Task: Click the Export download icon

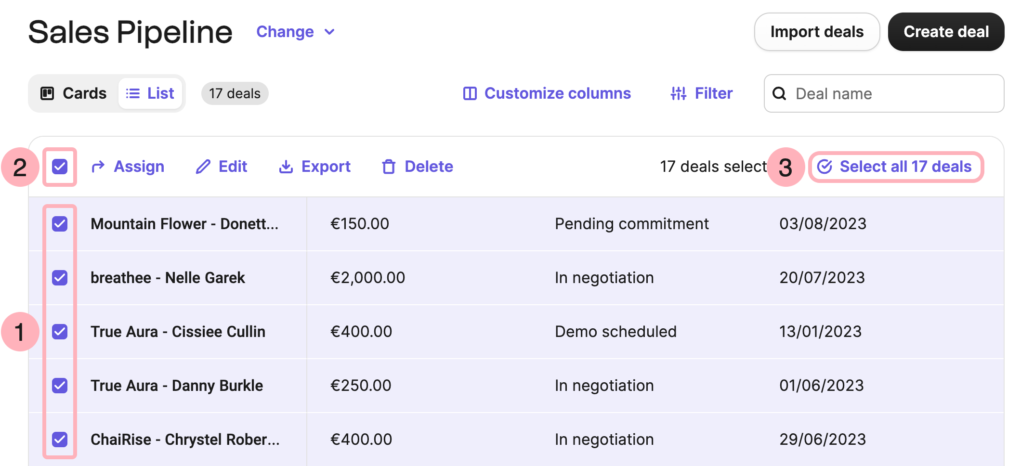Action: click(286, 166)
